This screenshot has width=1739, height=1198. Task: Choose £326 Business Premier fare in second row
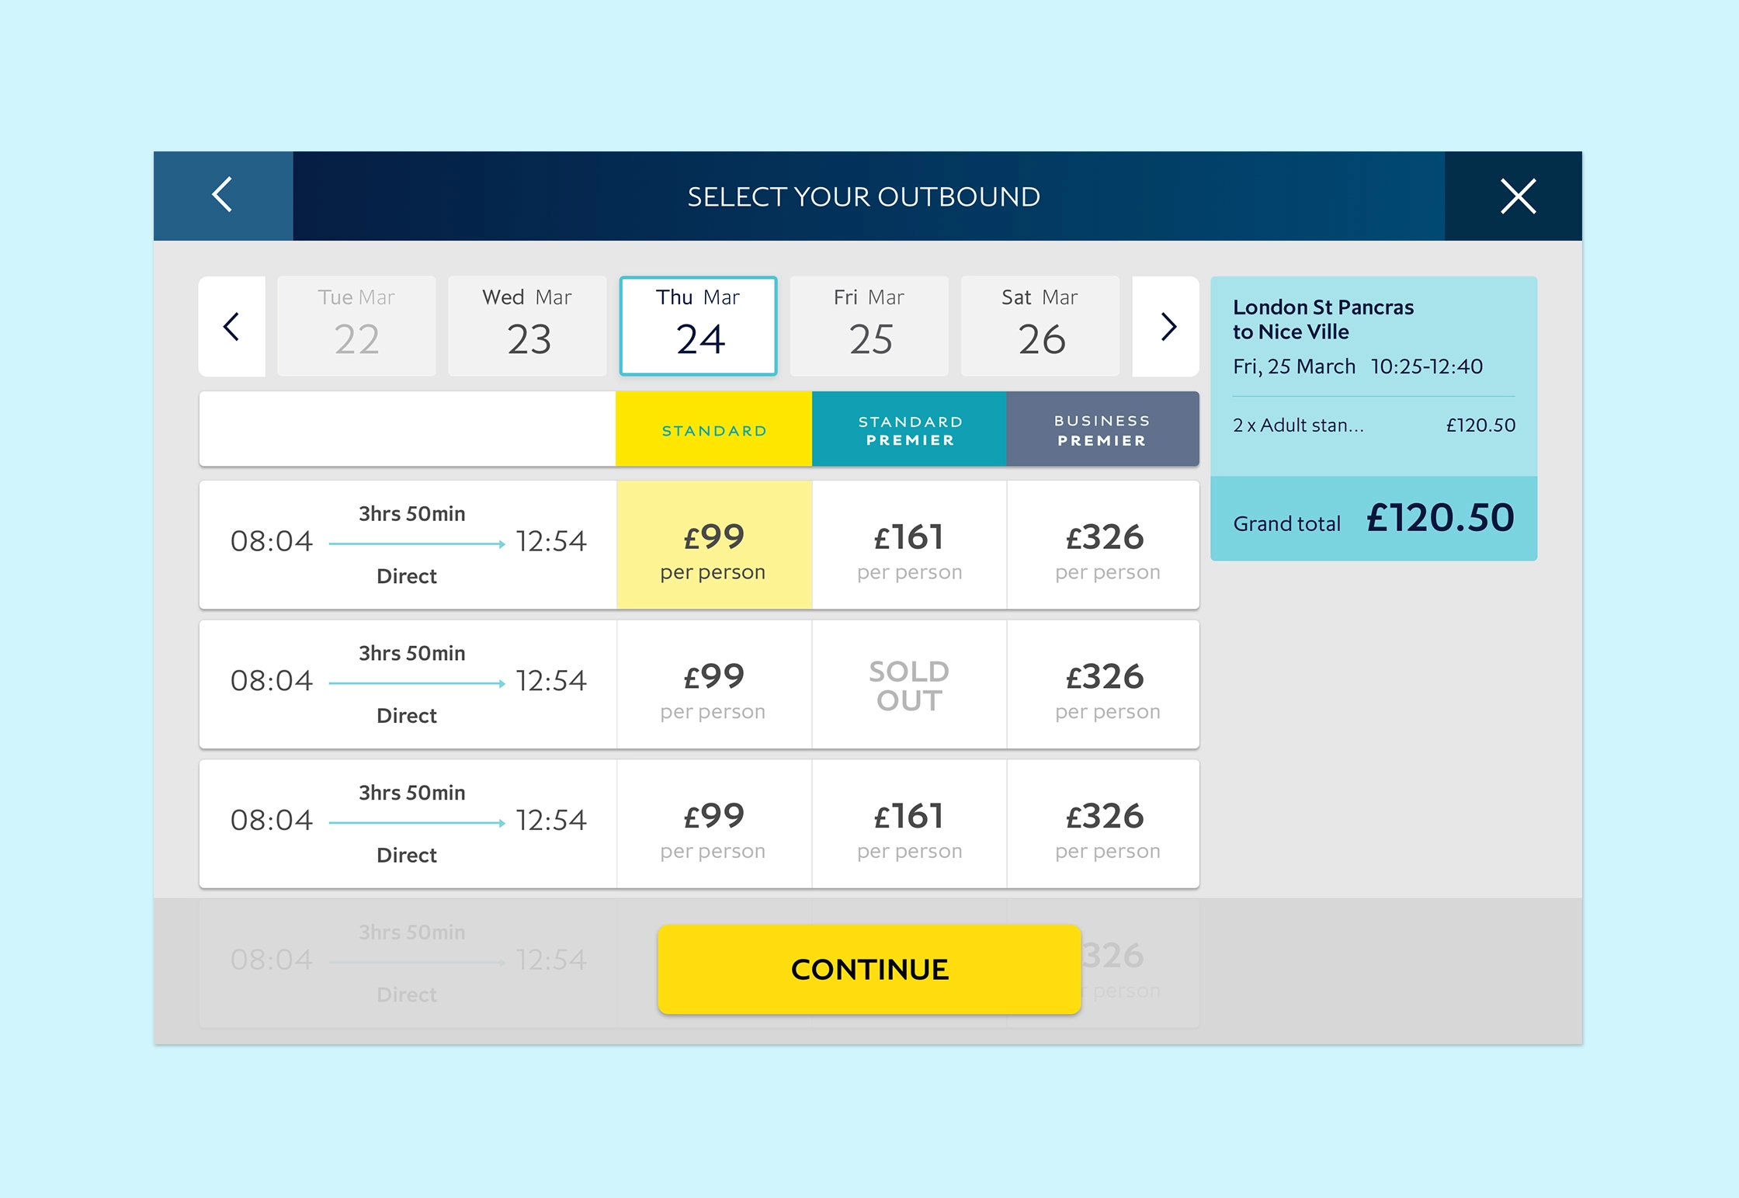pos(1103,685)
